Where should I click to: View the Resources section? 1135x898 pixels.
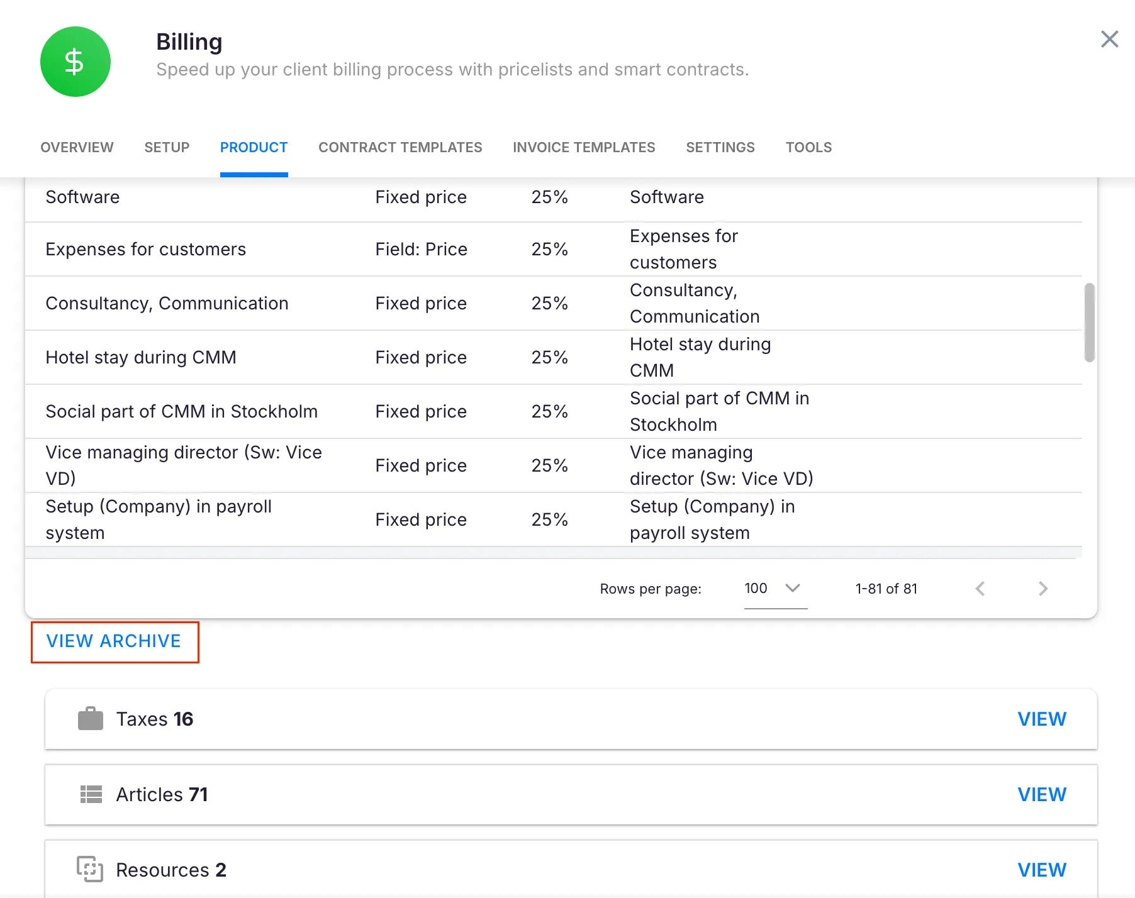coord(1042,870)
